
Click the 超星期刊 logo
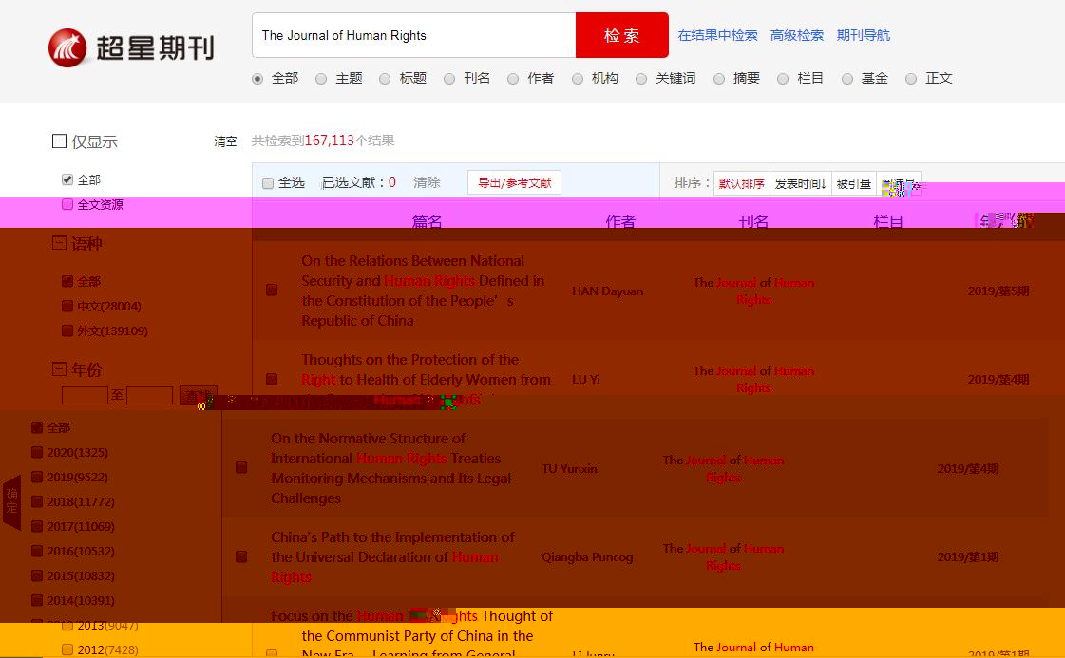(131, 48)
